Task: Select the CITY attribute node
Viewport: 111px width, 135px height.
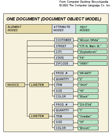Action: click(64, 52)
